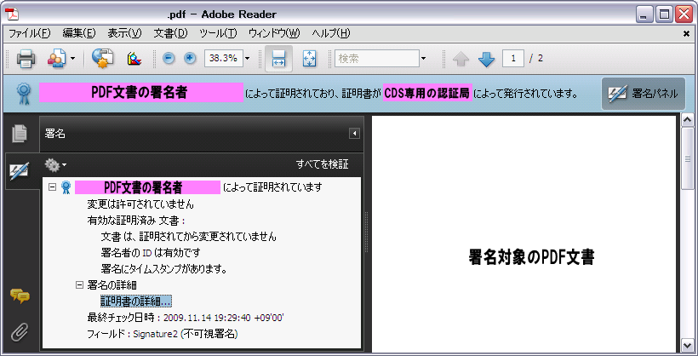
Task: Open the gear options menu in signature panel
Action: coord(55,165)
